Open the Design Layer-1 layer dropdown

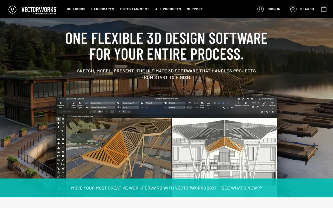click(130, 103)
